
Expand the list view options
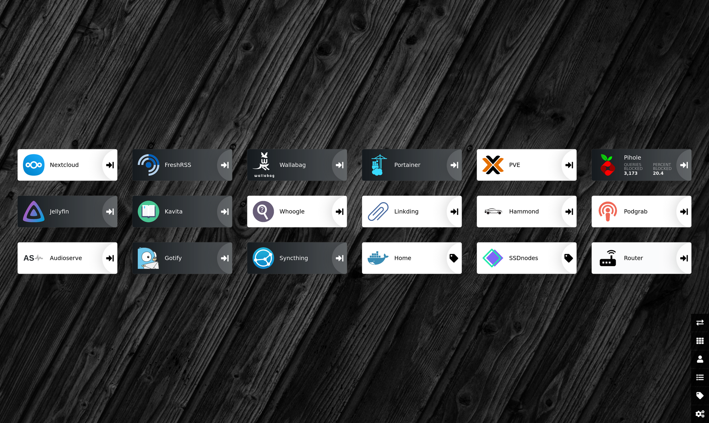[x=700, y=377]
